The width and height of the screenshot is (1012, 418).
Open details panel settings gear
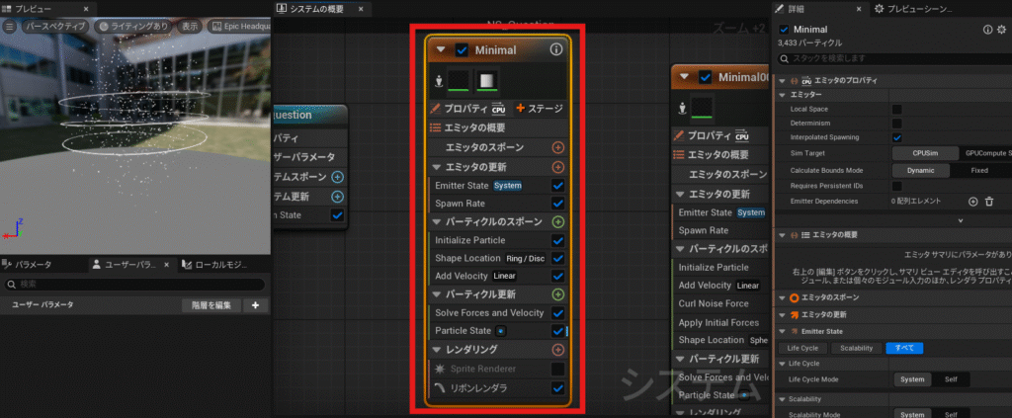1001,30
